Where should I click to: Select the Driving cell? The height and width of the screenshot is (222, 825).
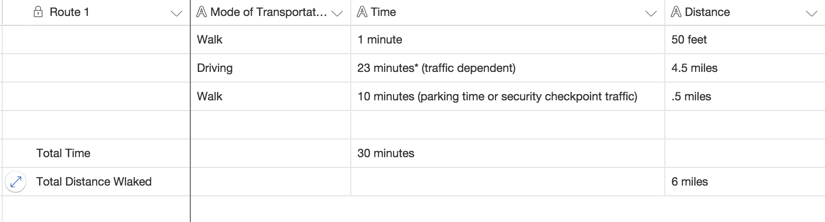coord(271,68)
